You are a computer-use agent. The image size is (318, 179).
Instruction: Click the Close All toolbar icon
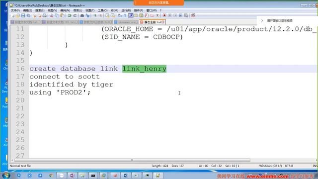pos(40,15)
